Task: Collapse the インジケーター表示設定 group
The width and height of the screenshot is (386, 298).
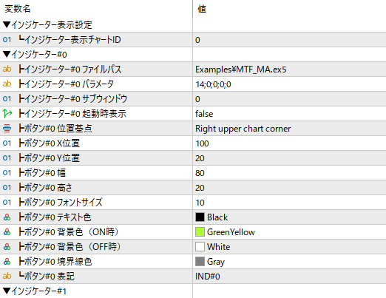Action: coord(7,24)
